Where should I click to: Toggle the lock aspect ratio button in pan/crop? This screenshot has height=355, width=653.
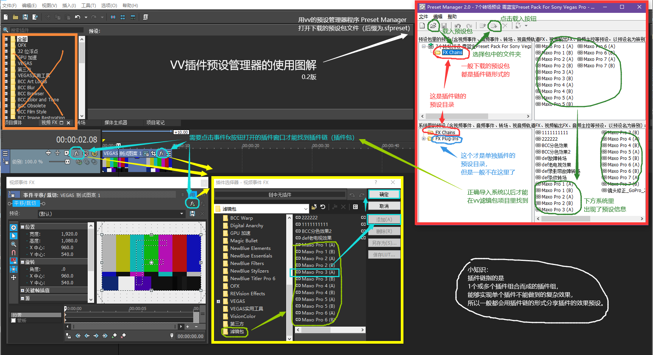14,260
